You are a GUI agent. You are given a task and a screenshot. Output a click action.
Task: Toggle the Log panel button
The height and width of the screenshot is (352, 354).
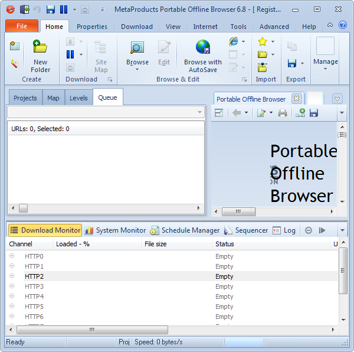[x=284, y=230]
